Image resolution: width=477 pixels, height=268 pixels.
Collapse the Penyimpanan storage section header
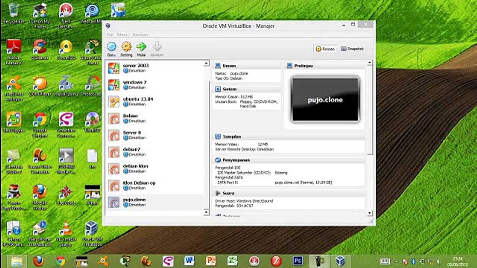[236, 160]
